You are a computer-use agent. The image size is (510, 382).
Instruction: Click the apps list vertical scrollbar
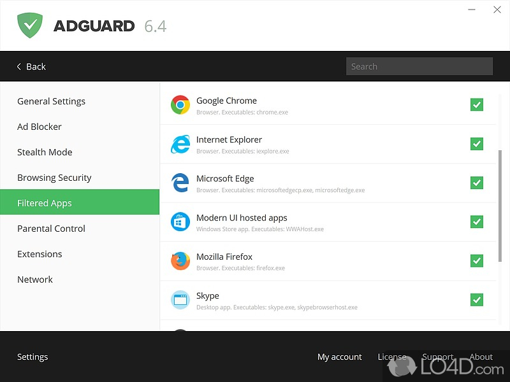(500, 206)
